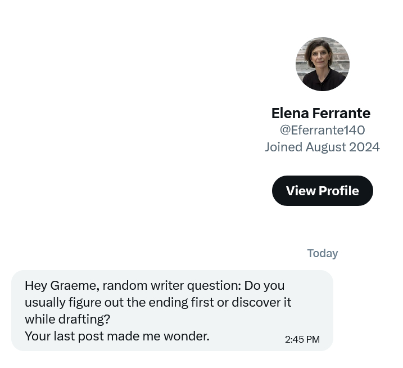The width and height of the screenshot is (403, 368).
Task: Click Elena Ferrante's profile avatar photo
Action: [322, 64]
